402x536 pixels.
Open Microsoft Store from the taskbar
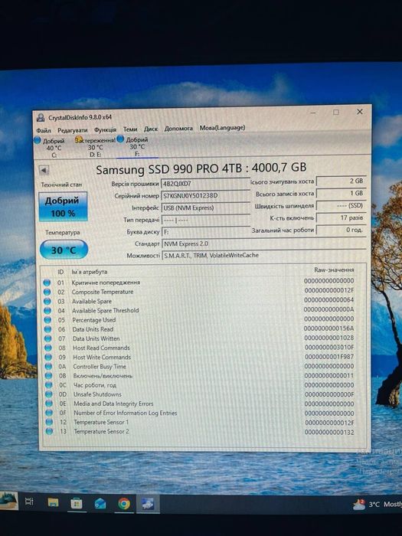click(x=77, y=503)
